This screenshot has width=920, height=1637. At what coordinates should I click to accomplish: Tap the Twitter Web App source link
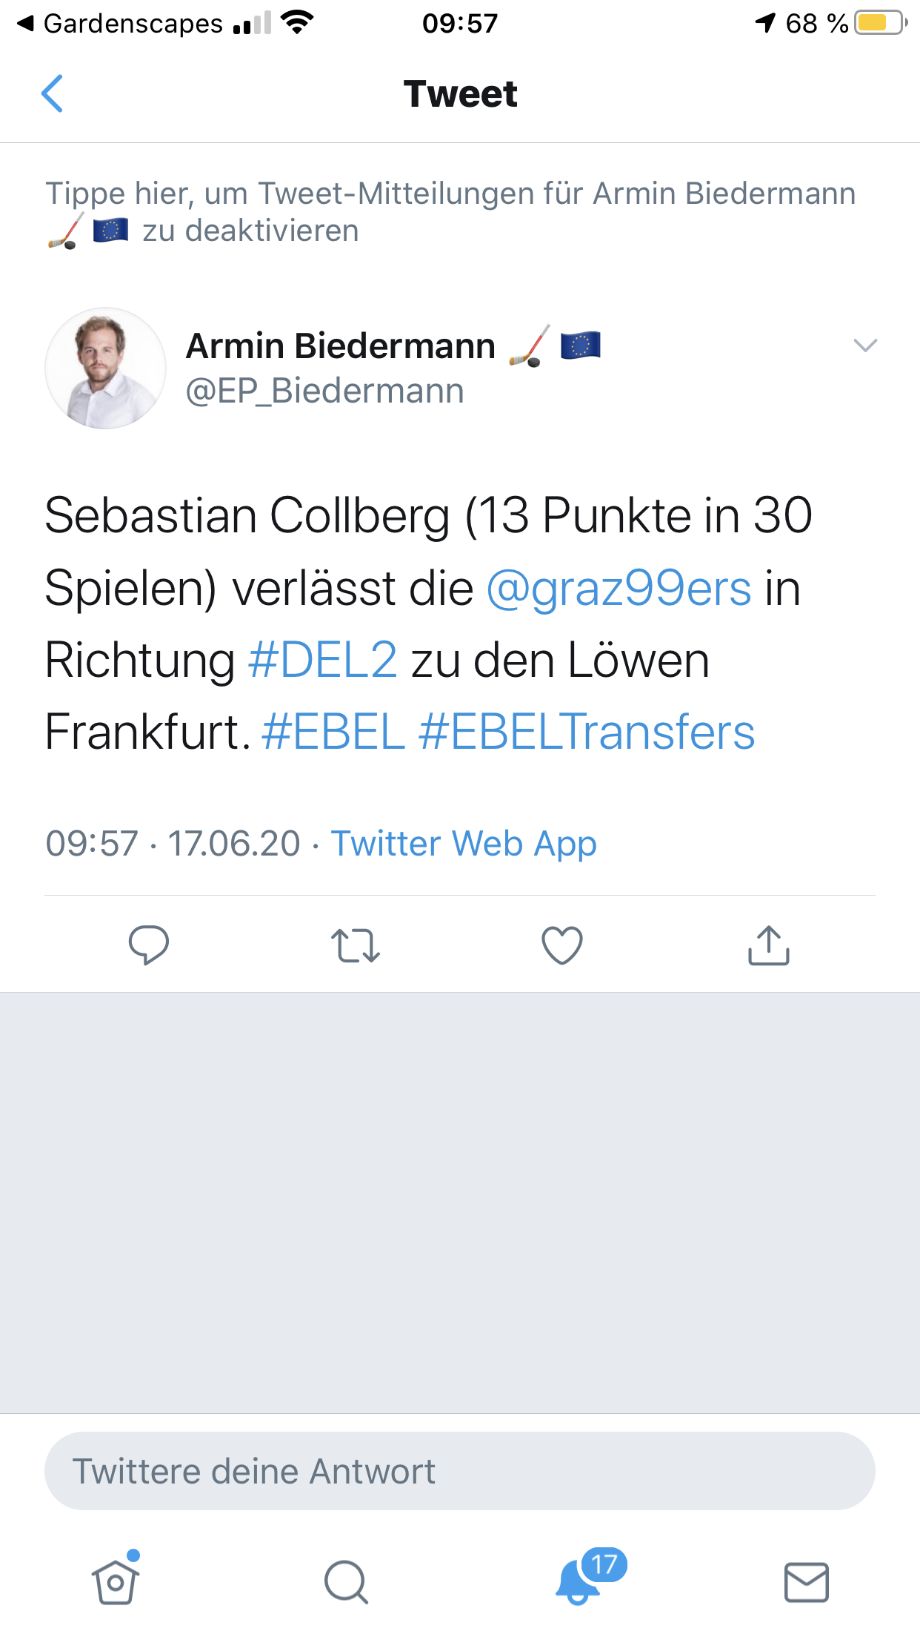[464, 844]
